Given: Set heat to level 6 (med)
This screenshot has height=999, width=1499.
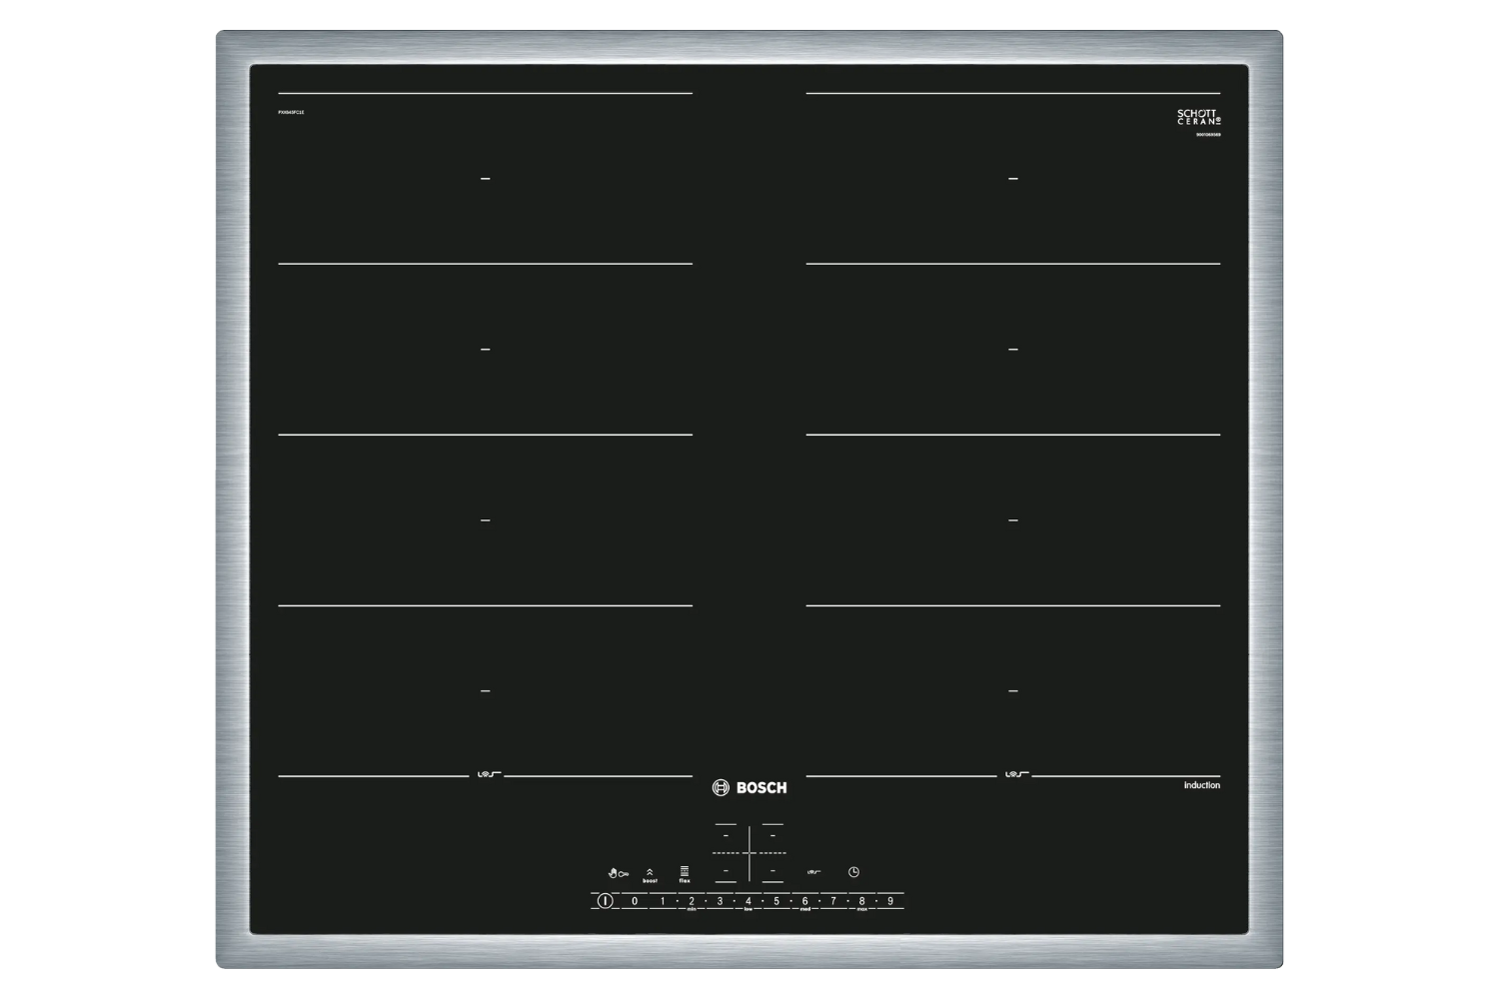Looking at the screenshot, I should (x=804, y=901).
